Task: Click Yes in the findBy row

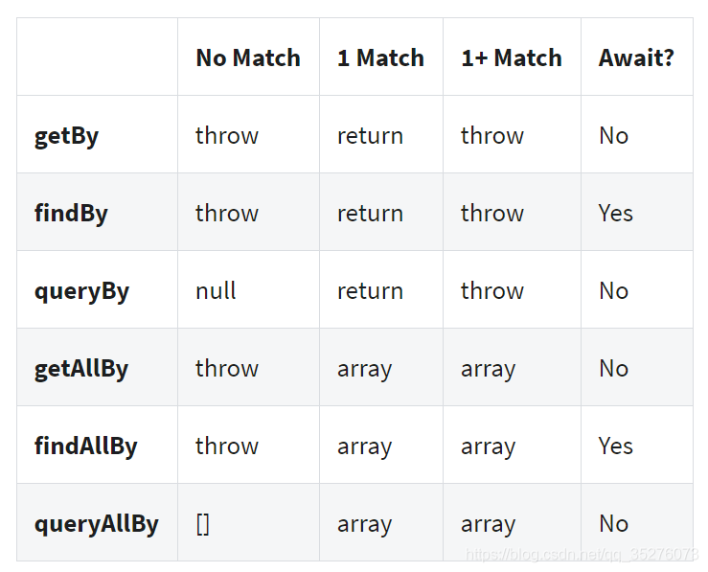Action: pos(615,213)
